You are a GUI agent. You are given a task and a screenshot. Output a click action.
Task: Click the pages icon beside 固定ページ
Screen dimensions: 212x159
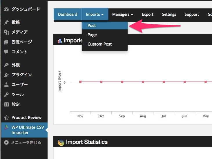6,42
